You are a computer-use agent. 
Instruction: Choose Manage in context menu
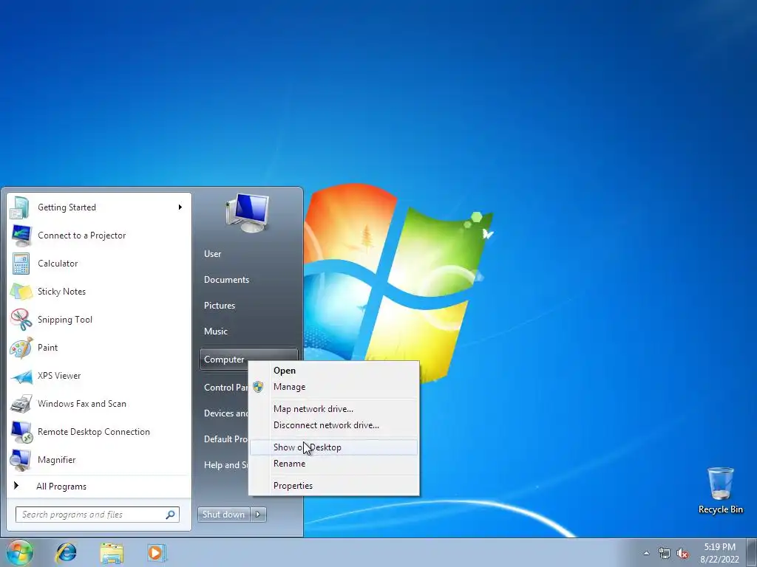click(334, 387)
